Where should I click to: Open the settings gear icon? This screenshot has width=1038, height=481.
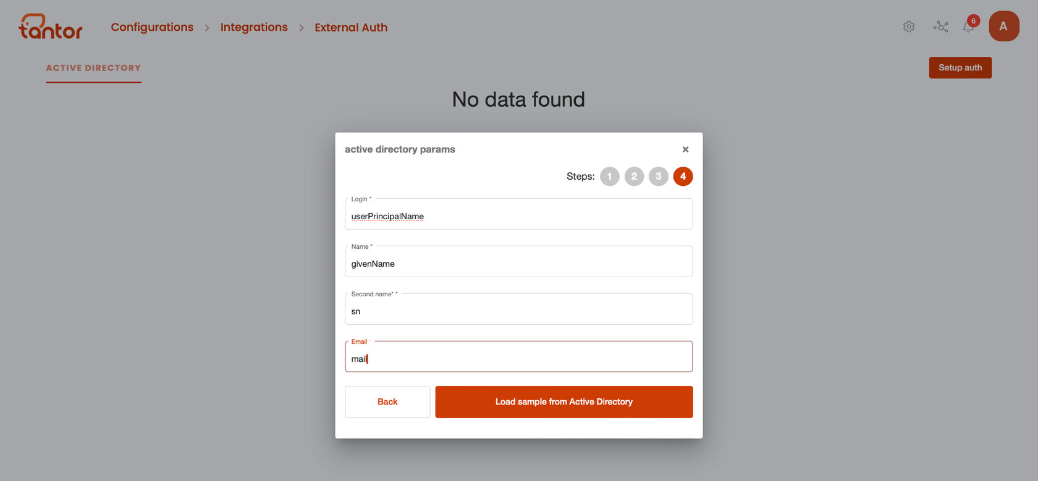click(x=908, y=27)
